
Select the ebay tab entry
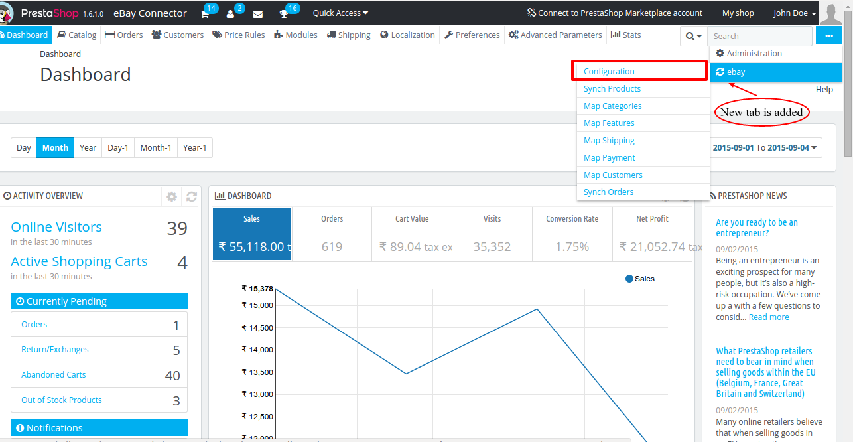tap(776, 72)
